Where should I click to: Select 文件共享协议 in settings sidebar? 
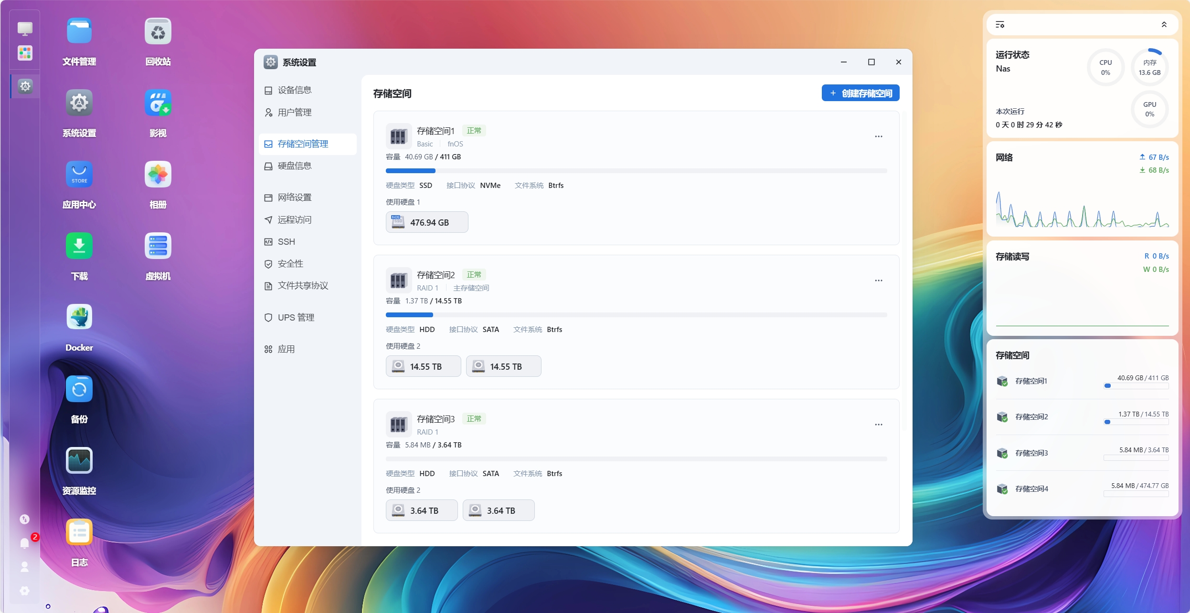(303, 286)
